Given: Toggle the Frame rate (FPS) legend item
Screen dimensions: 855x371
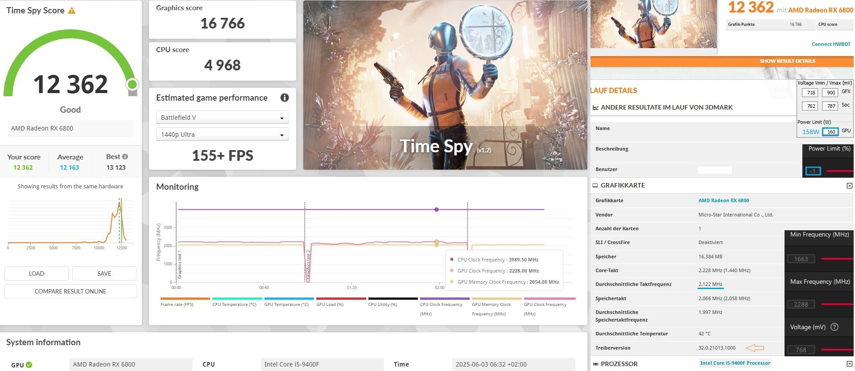Looking at the screenshot, I should coord(185,302).
